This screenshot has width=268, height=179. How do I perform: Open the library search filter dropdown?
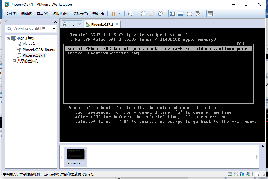(54, 29)
